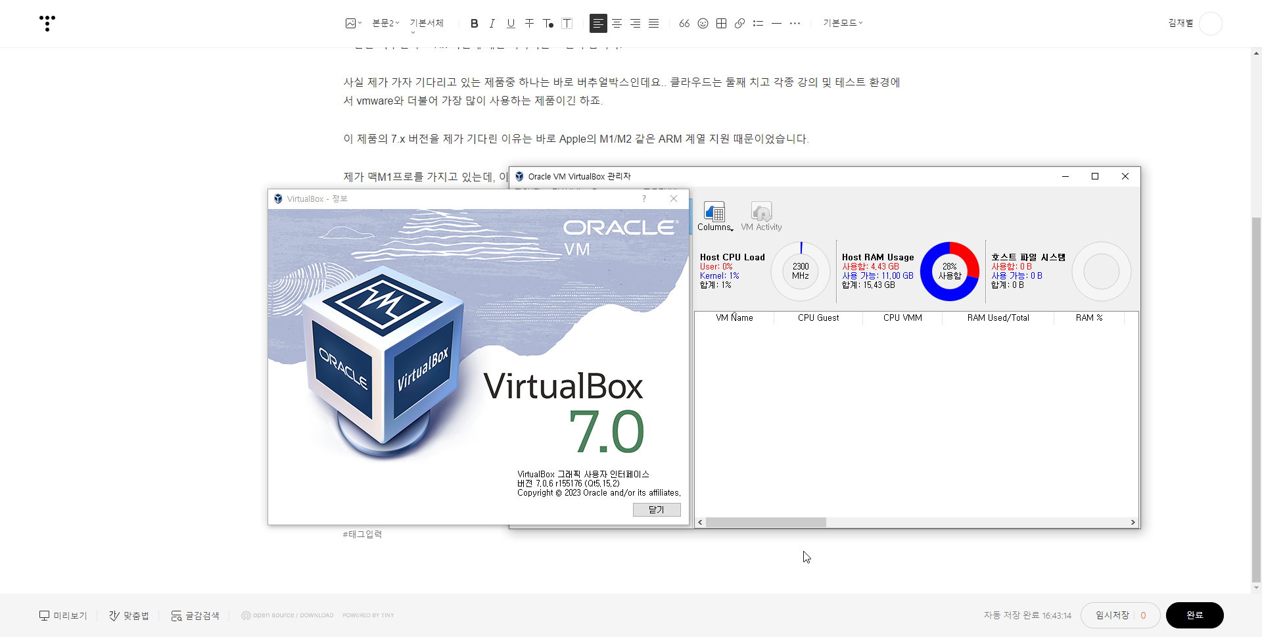
Task: Click the page vertical scrollbar thumb
Action: 1256,400
